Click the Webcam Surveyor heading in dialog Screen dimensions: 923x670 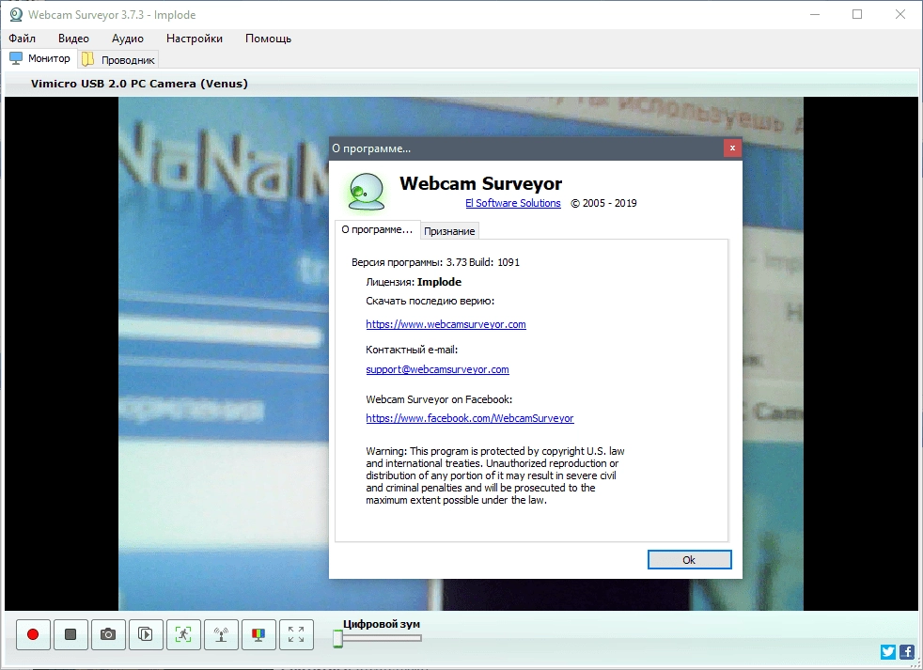pos(481,183)
